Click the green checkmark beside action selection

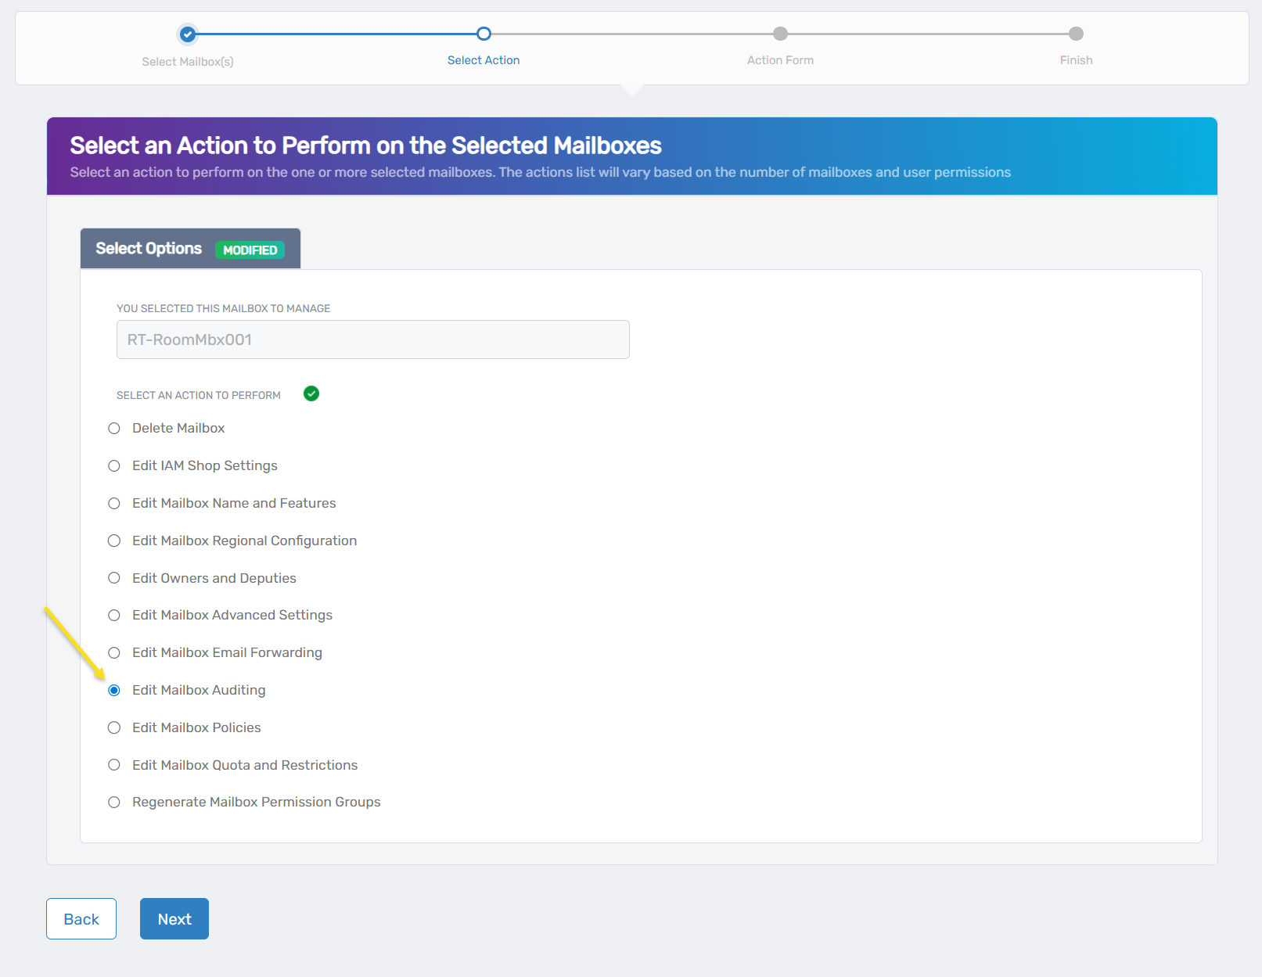[311, 393]
